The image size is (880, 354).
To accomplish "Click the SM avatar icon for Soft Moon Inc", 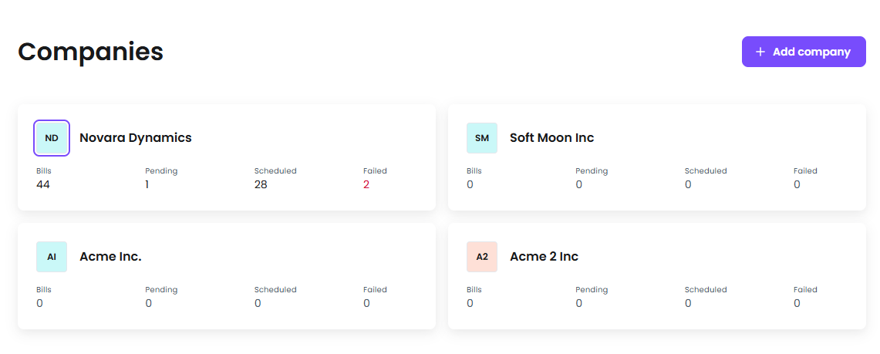I will pos(482,138).
